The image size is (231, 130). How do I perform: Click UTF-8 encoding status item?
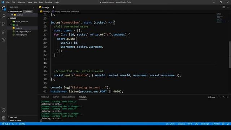(x=190, y=124)
